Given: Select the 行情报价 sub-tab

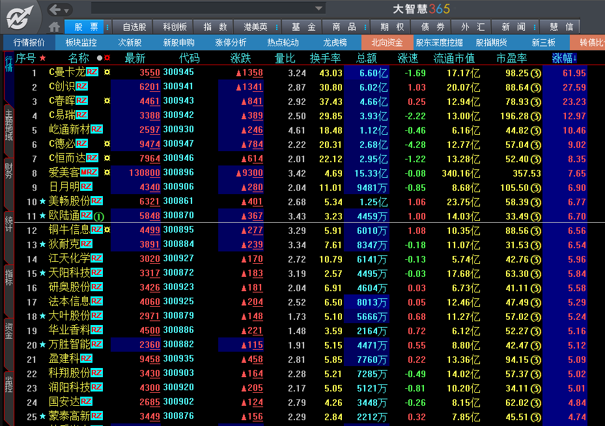Looking at the screenshot, I should click(29, 42).
